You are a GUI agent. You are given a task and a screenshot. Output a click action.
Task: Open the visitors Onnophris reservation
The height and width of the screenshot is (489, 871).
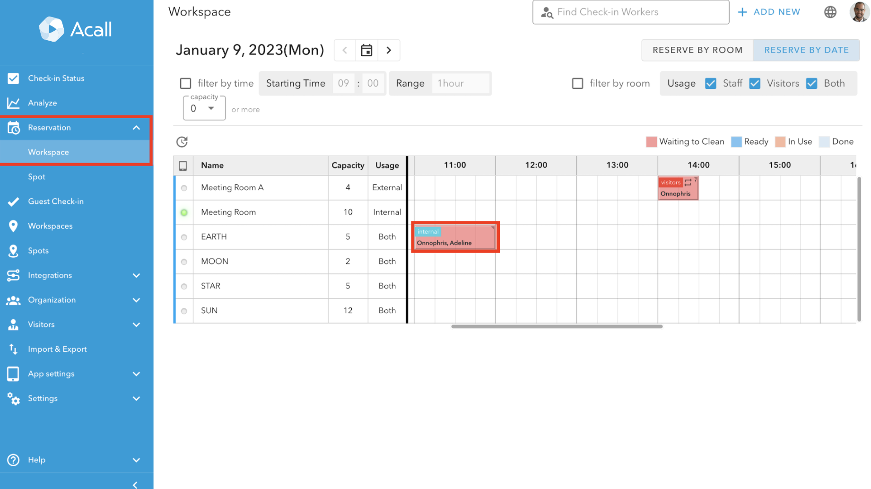(678, 188)
